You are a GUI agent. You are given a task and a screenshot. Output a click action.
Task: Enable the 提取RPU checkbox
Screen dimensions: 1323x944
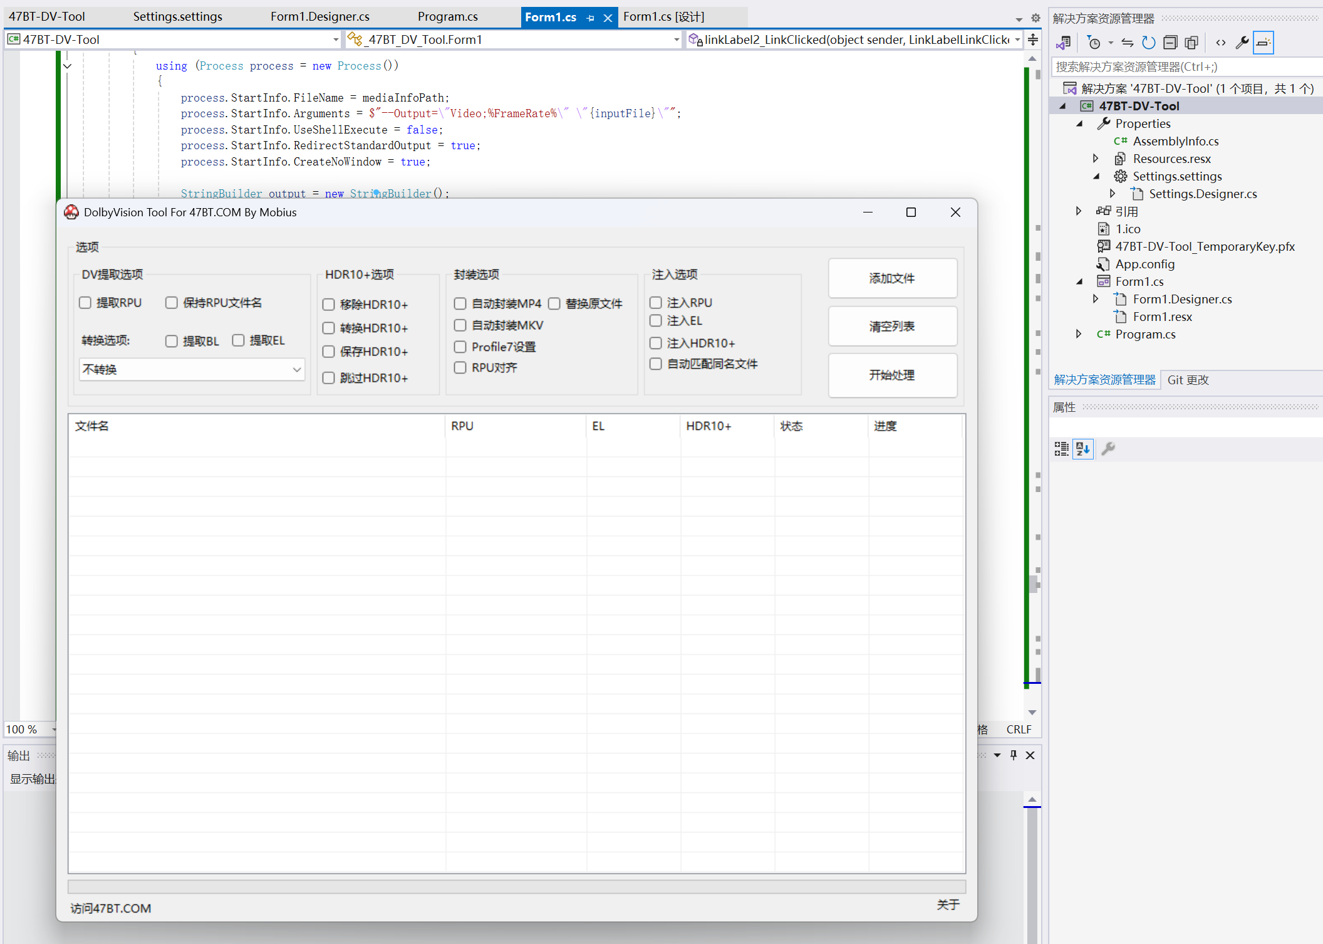click(x=86, y=303)
